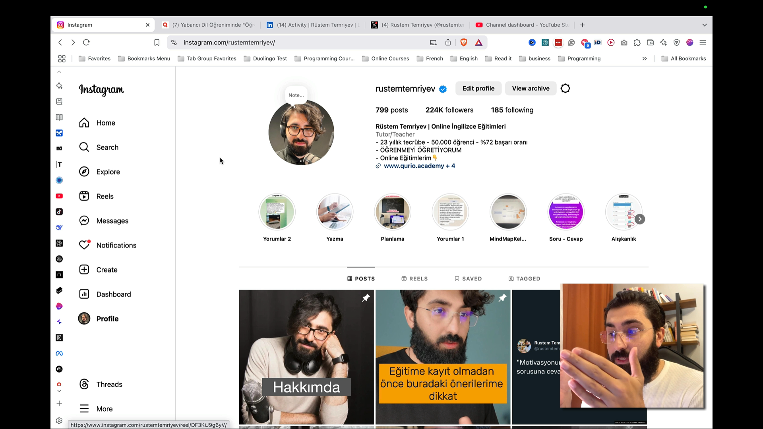
Task: Open the pinned Hakkımda post
Action: (306, 357)
